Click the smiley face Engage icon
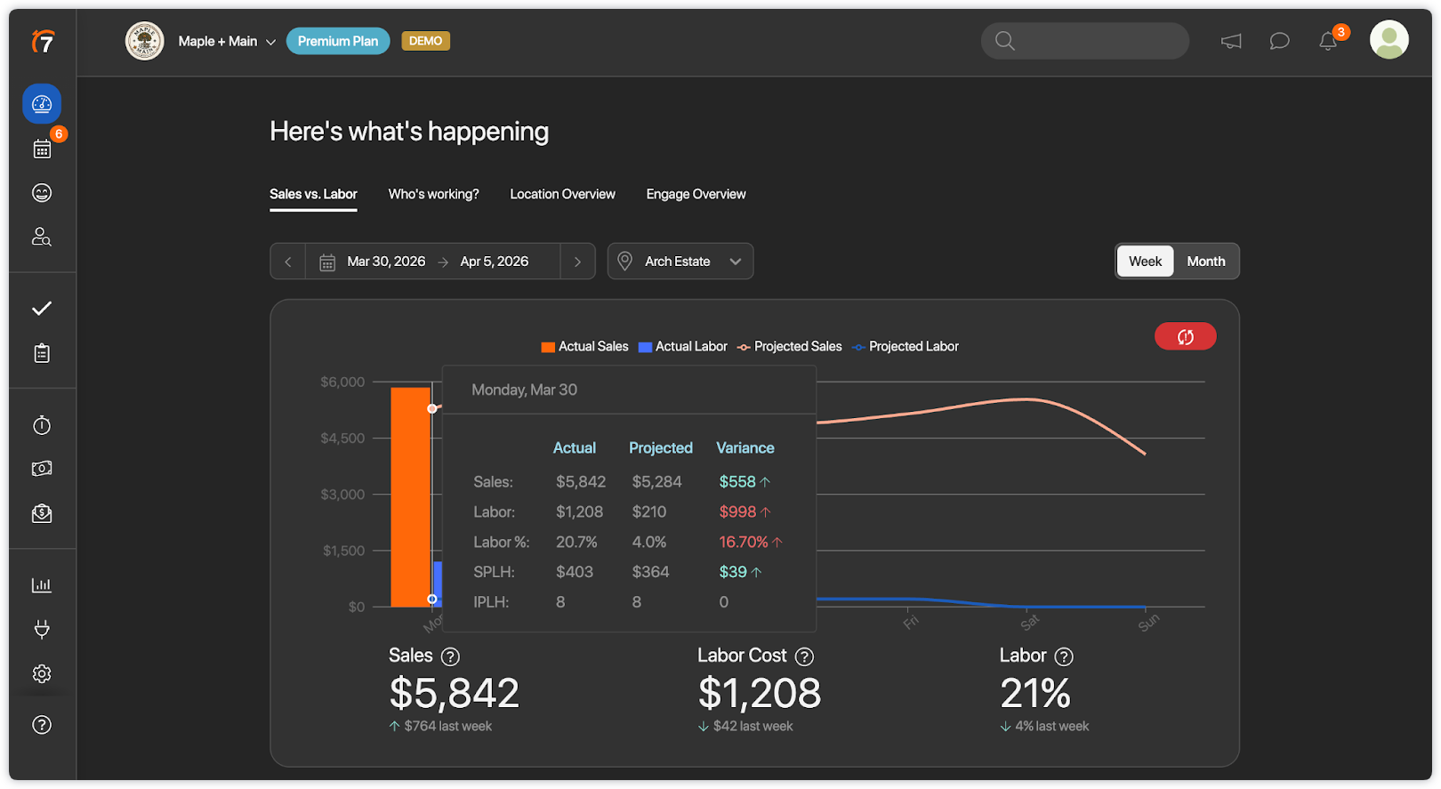Screen dimensions: 1441x789 42,193
